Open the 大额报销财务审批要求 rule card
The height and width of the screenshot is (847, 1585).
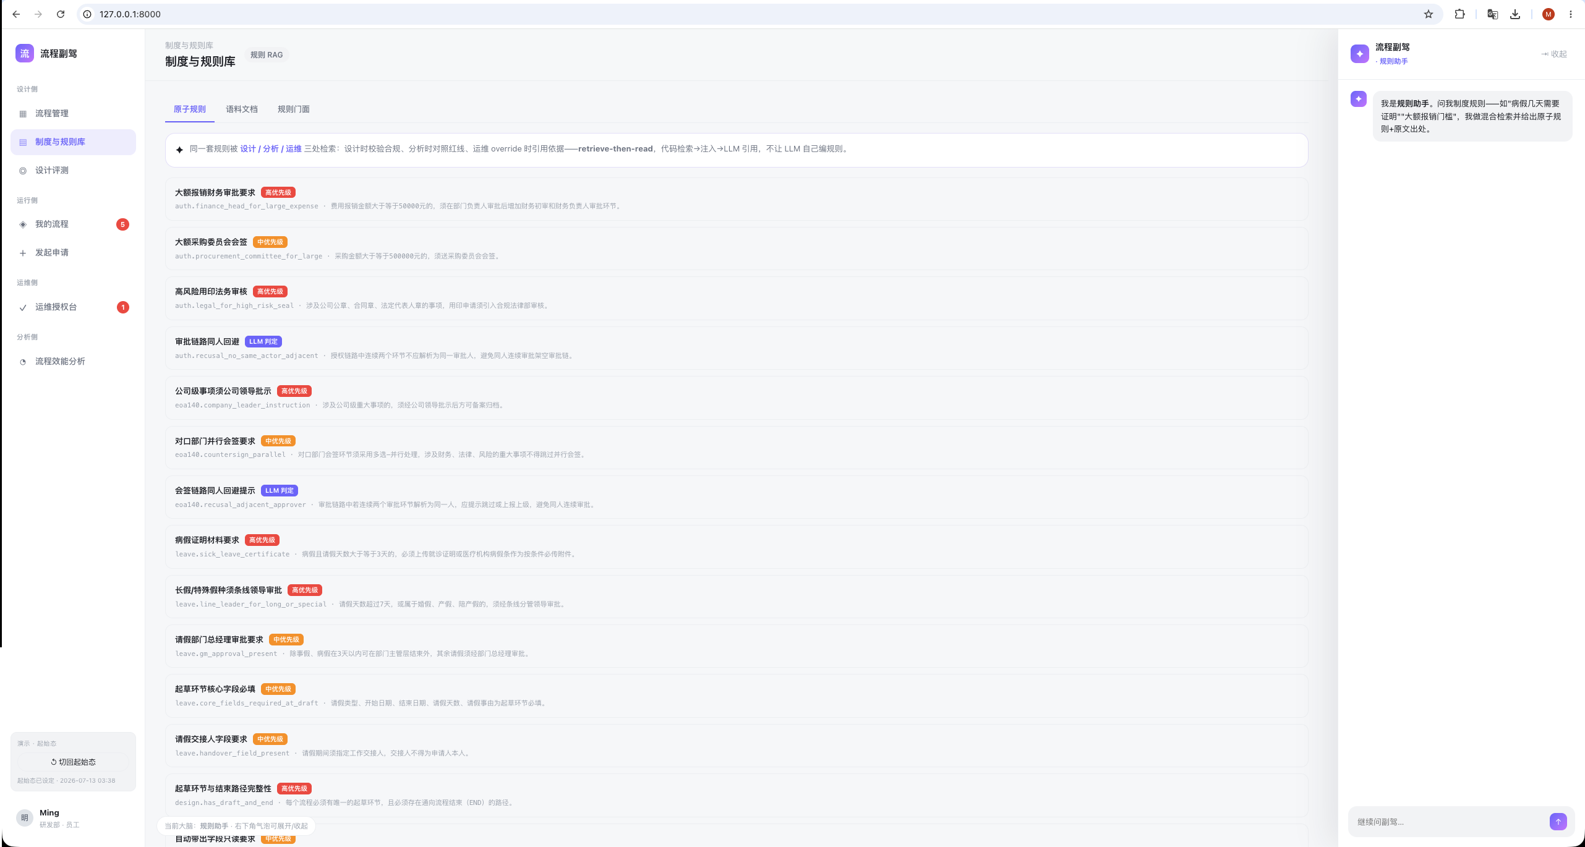(x=736, y=199)
